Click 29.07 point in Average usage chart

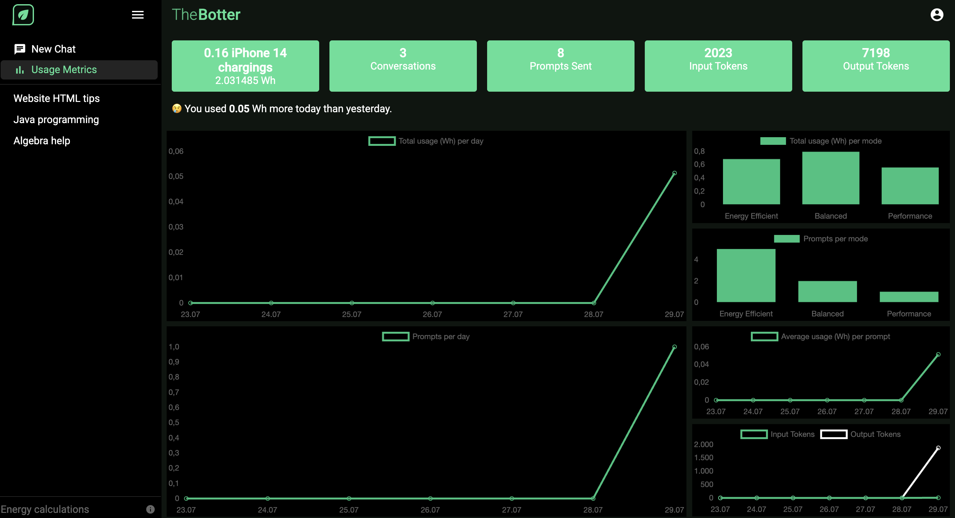coord(938,355)
